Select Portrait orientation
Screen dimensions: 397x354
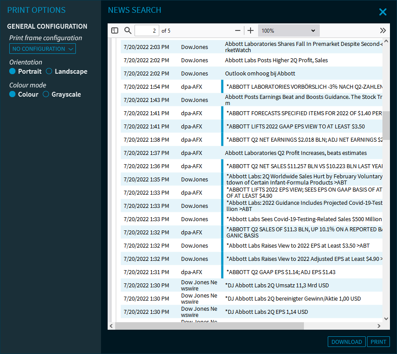coord(12,72)
